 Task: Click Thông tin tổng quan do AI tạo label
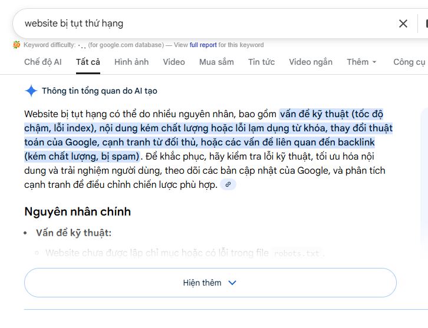pos(100,91)
